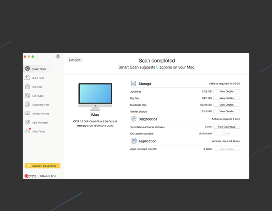Click the spiral icon above the sidebar
Image resolution: width=272 pixels, height=211 pixels.
[58, 57]
